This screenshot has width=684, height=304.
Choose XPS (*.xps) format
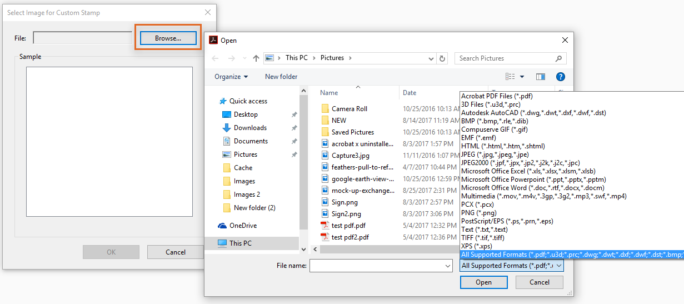click(477, 246)
